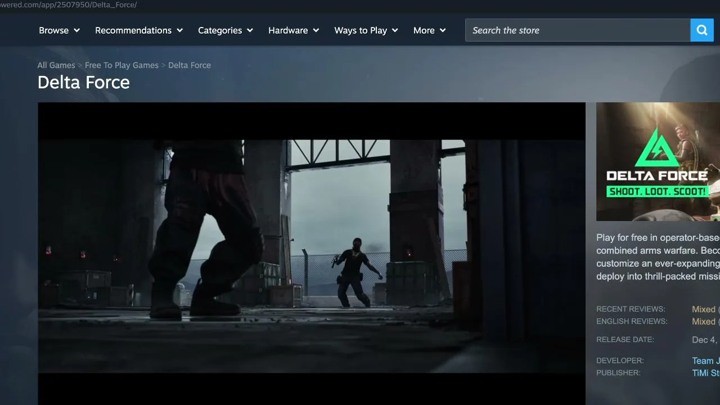The width and height of the screenshot is (720, 405).
Task: Click the Delta Force breadcrumb link
Action: click(x=190, y=65)
